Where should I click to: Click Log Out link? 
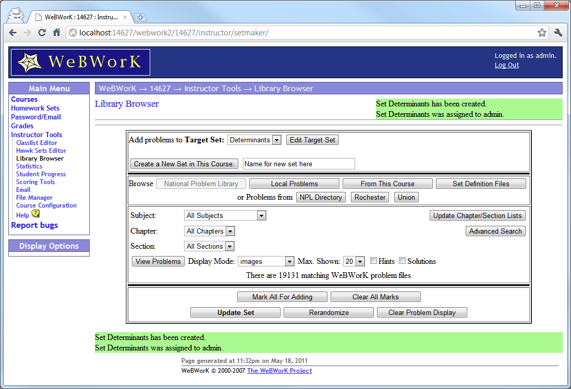click(506, 65)
